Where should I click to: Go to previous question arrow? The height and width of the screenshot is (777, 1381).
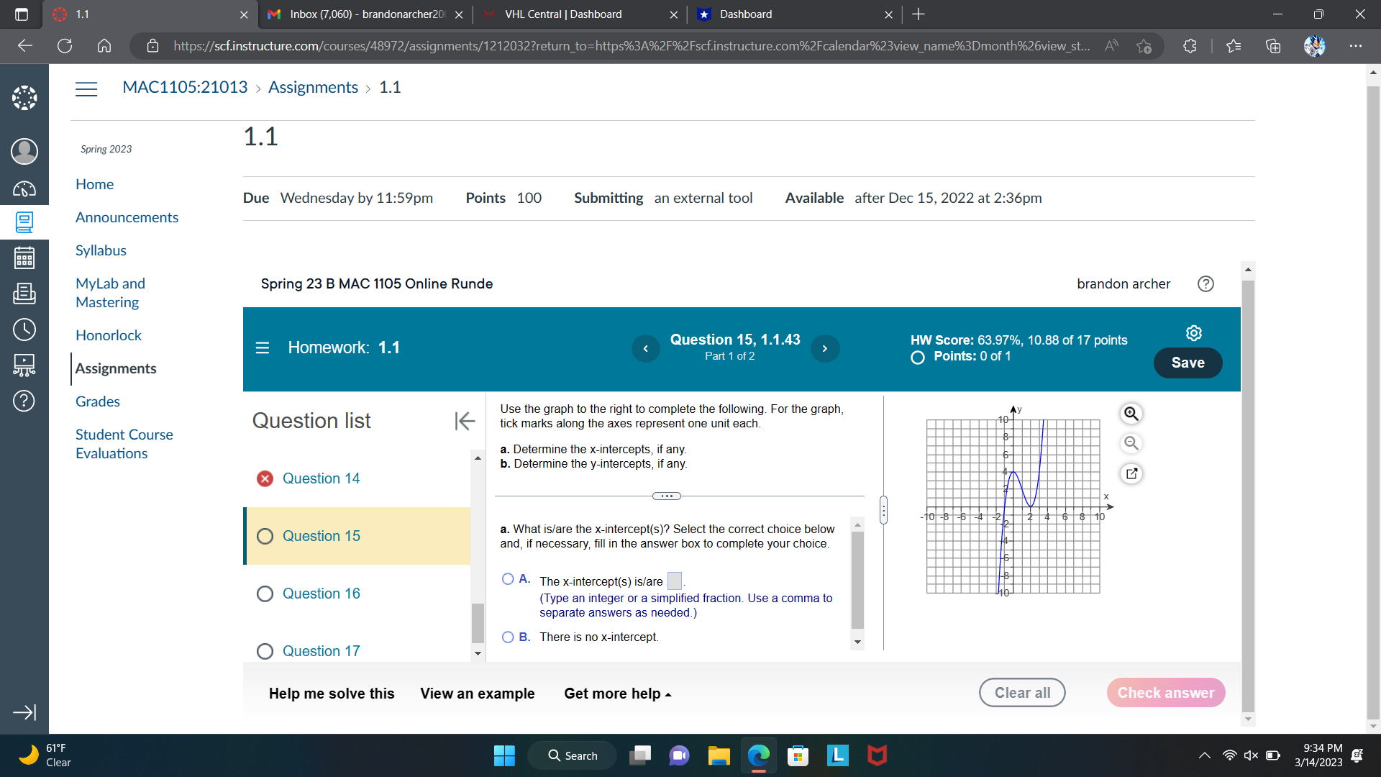(x=645, y=348)
